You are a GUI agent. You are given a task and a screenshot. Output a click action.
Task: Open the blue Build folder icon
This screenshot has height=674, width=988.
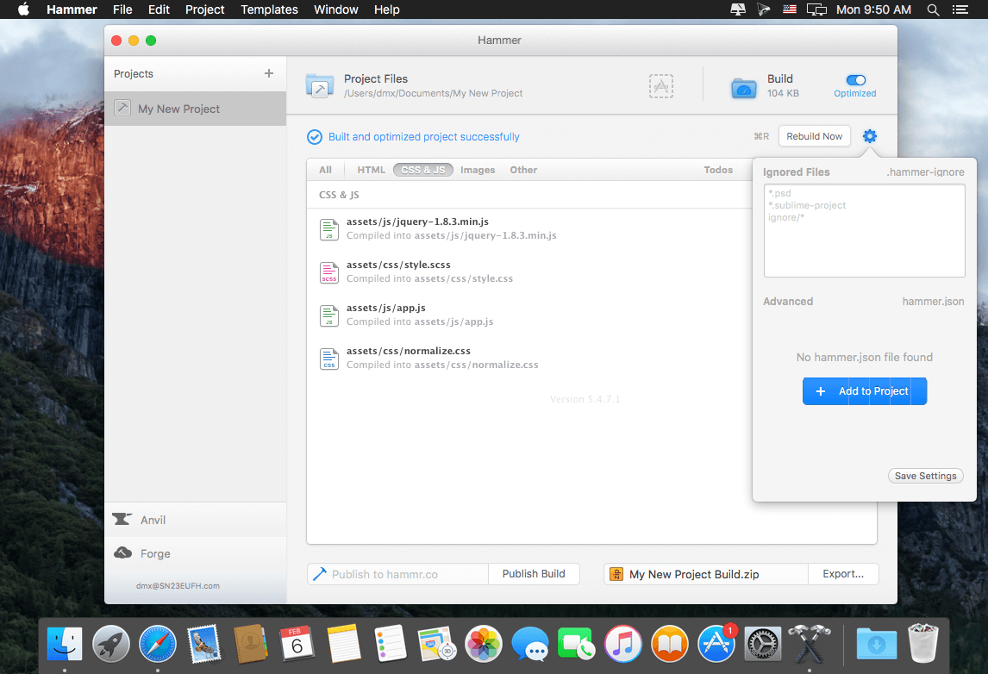tap(743, 86)
